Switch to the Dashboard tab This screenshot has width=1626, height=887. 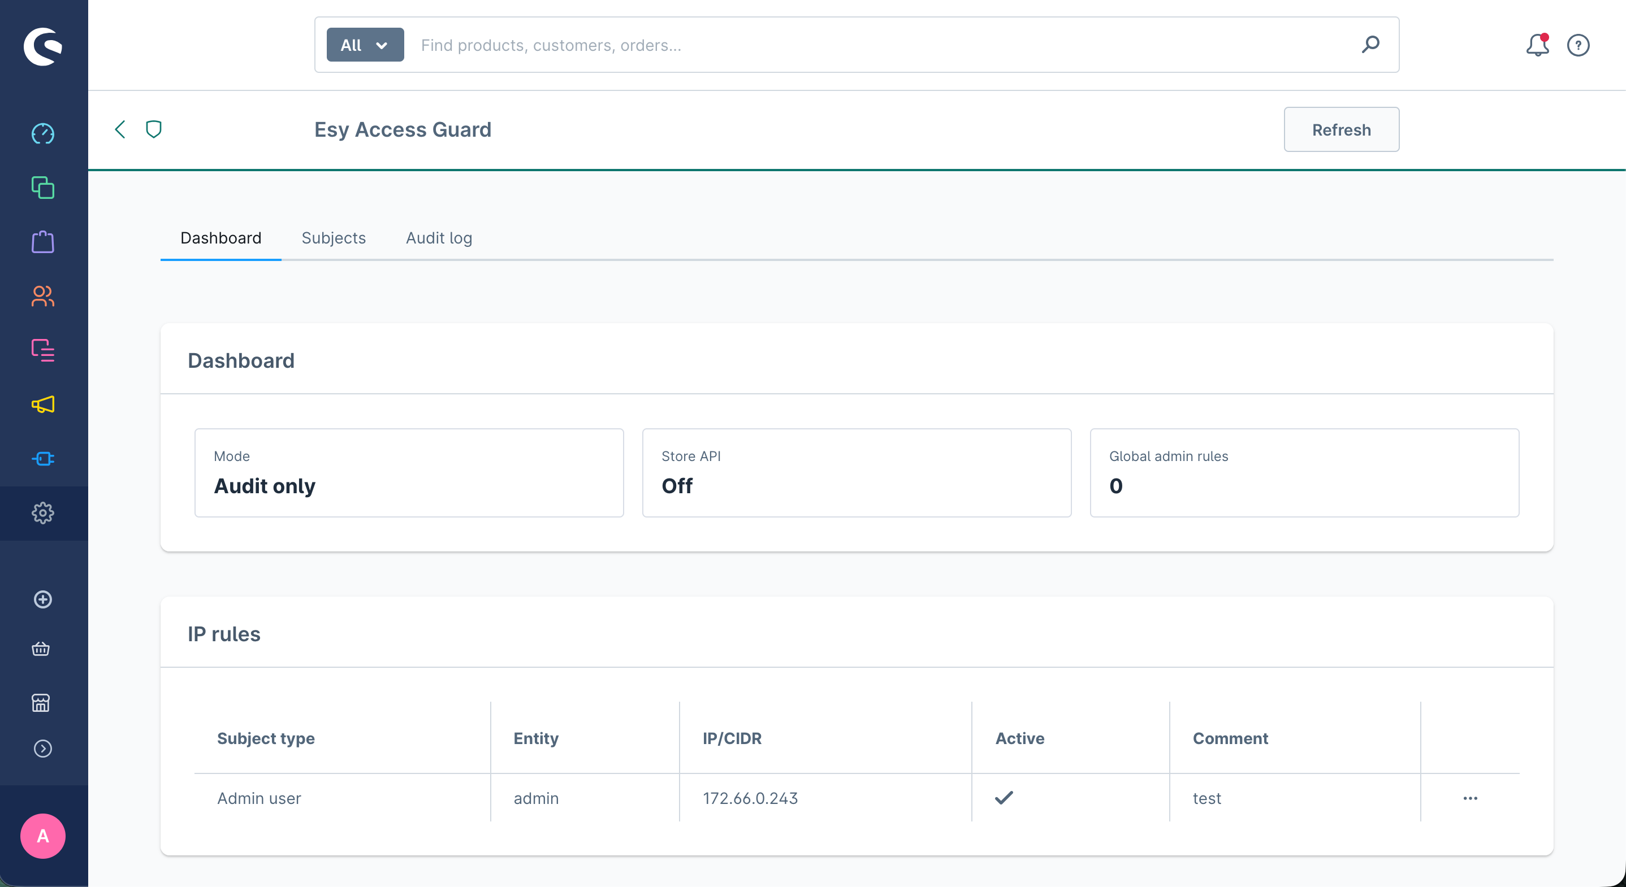[221, 238]
